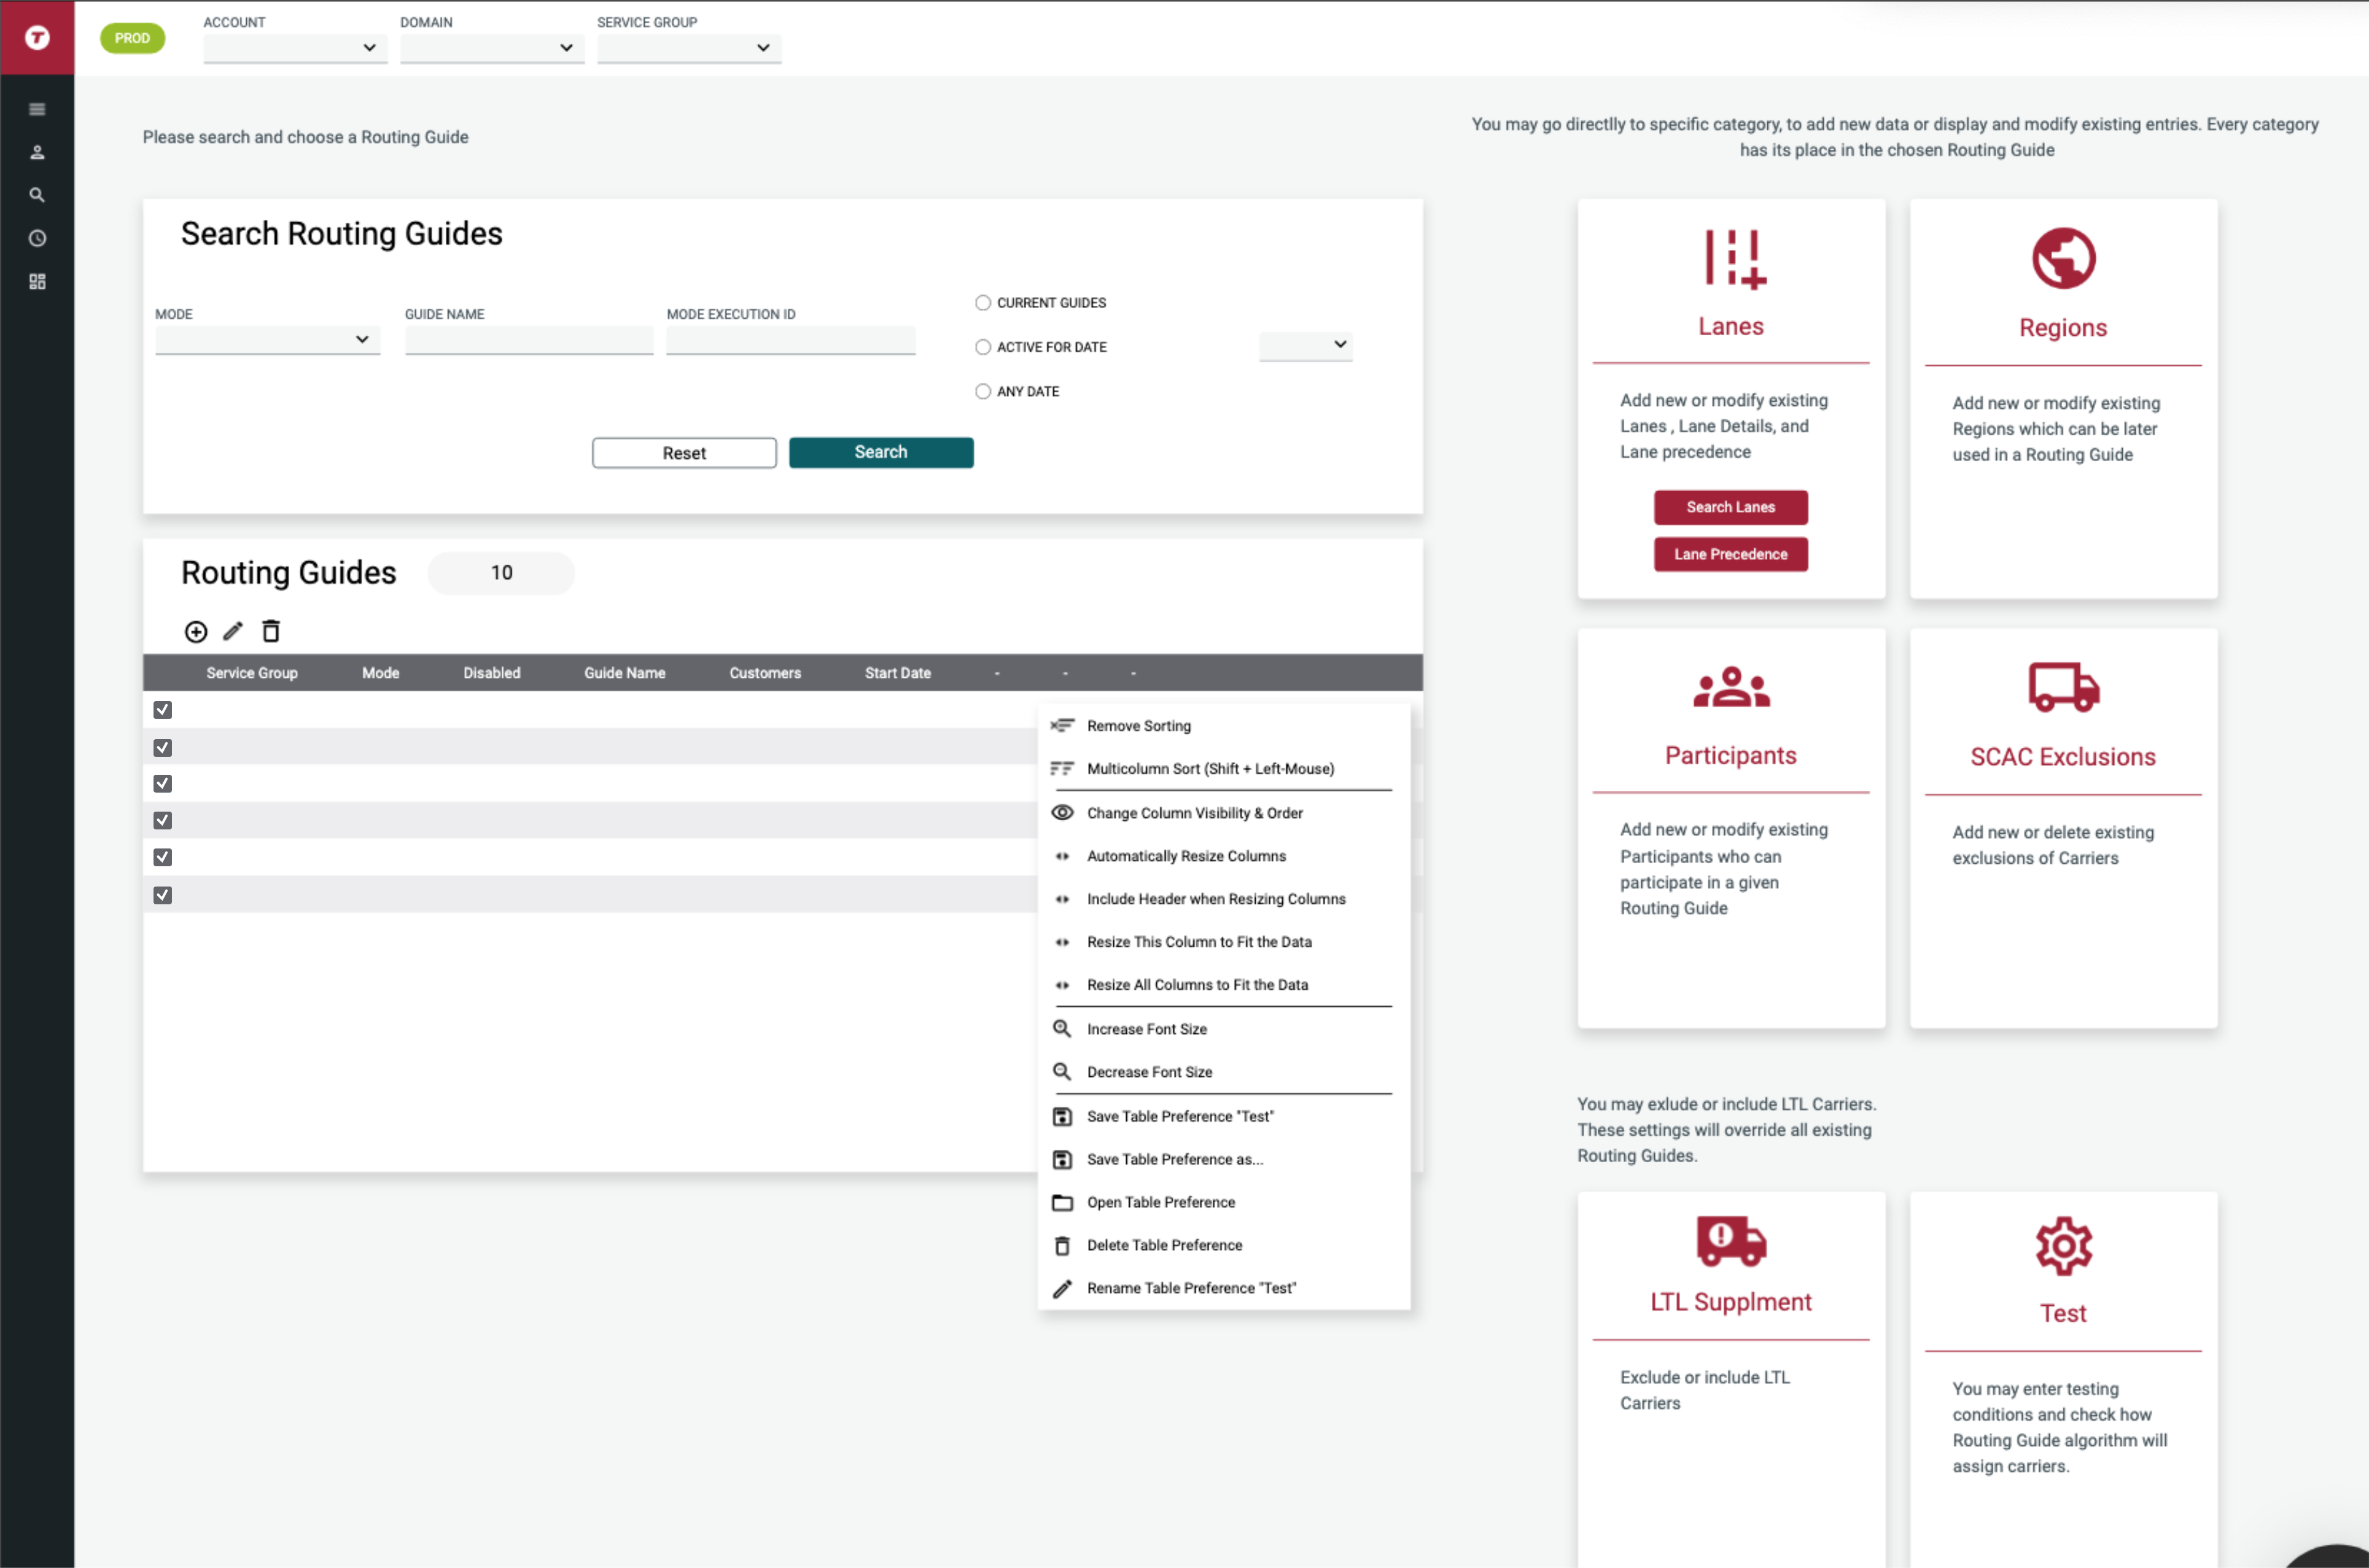Expand the Domain dropdown
This screenshot has width=2369, height=1568.
pos(492,48)
